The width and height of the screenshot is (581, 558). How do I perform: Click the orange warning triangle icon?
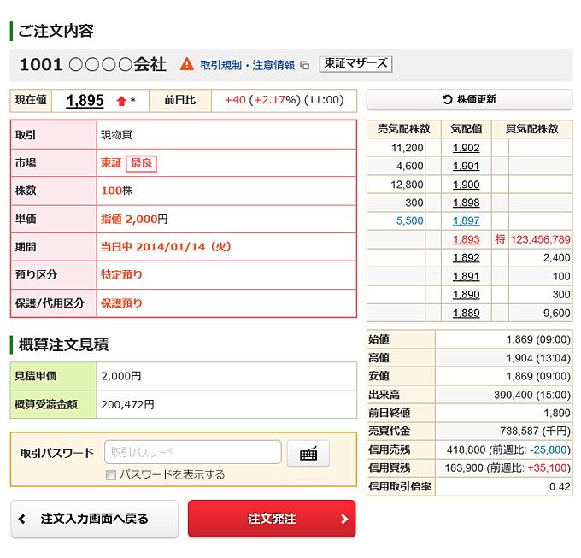(x=187, y=64)
